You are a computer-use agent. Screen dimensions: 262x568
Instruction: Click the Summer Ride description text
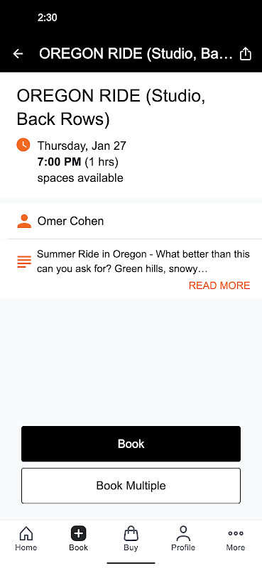(x=143, y=261)
